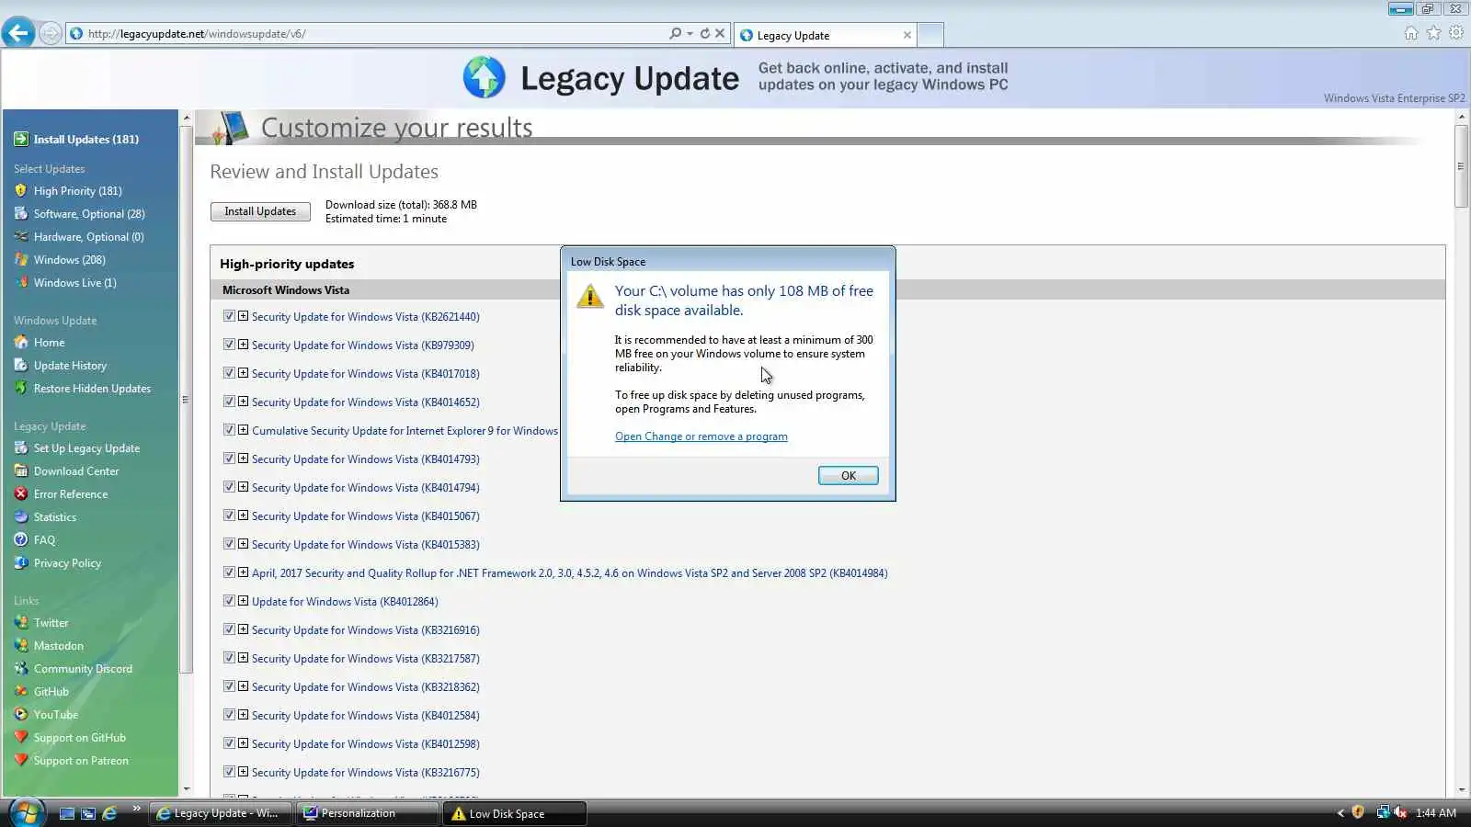Click the Home house icon in sidebar
This screenshot has width=1471, height=827.
click(21, 343)
